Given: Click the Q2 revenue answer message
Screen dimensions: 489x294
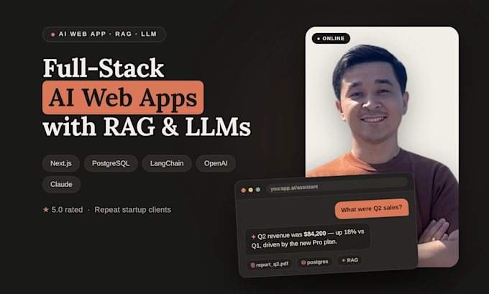Looking at the screenshot, I should [x=308, y=239].
